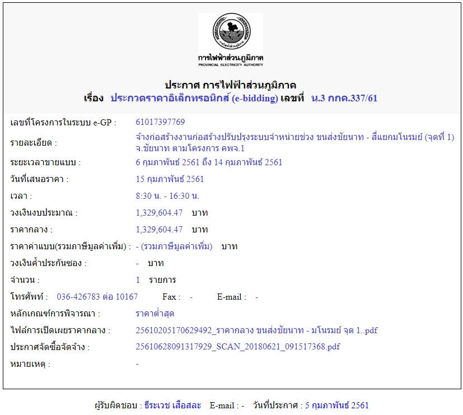Click the label ไฟล์การเปิดเผยราคากลาง
The height and width of the screenshot is (415, 463).
[60, 330]
